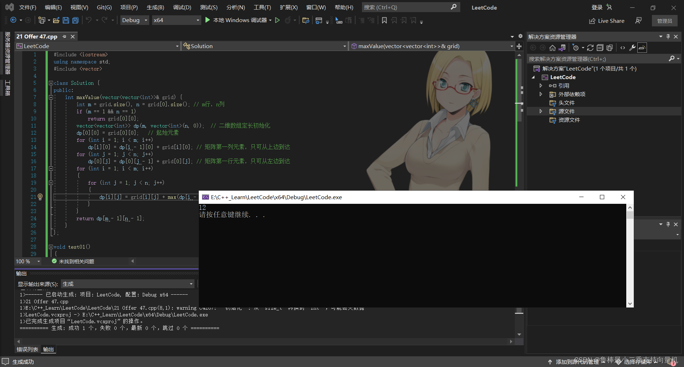Switch to 输出 tab at bottom
The image size is (684, 367).
(x=48, y=349)
